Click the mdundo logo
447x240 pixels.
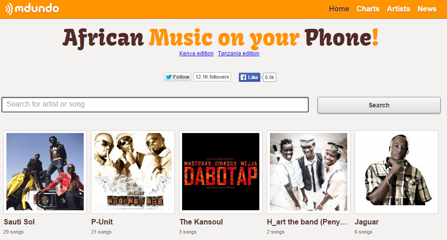coord(32,9)
